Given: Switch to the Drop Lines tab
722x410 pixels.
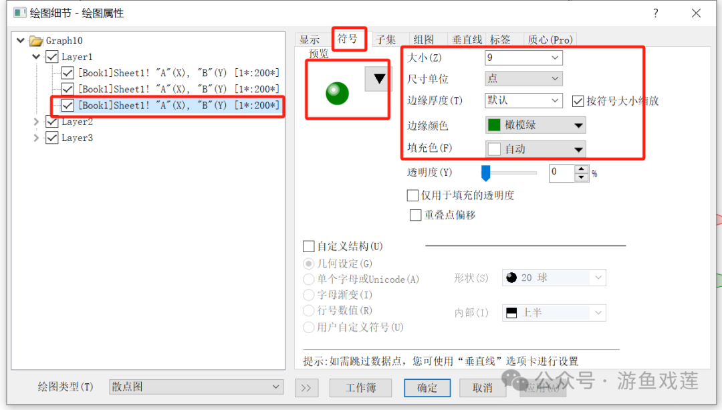Looking at the screenshot, I should tap(467, 39).
